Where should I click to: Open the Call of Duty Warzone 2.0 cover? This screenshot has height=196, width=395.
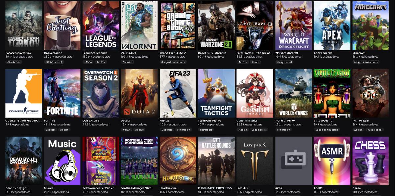[x=216, y=25]
